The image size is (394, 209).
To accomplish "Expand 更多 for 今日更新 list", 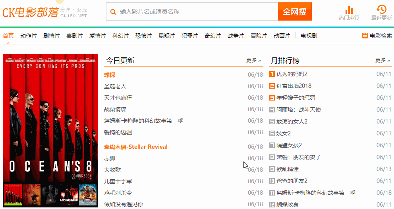I will [253, 60].
